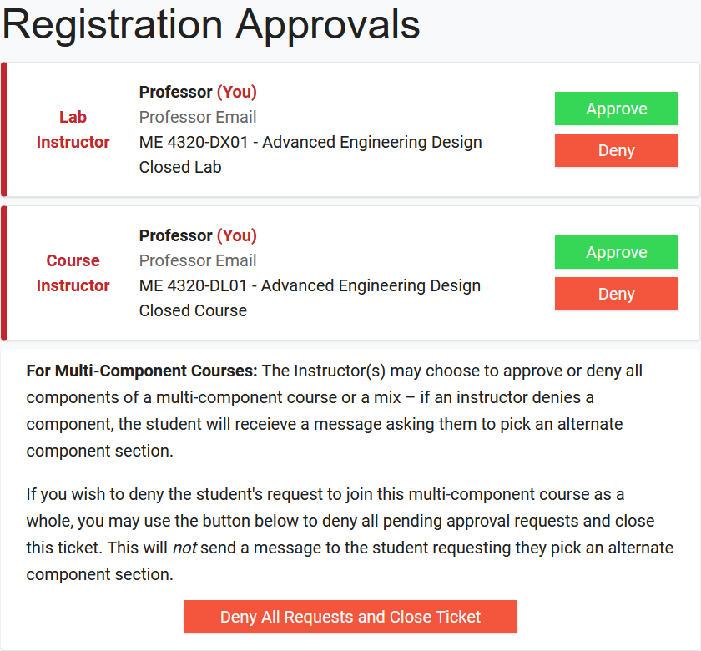The width and height of the screenshot is (701, 651).
Task: Click the Closed Course status text
Action: pos(193,311)
